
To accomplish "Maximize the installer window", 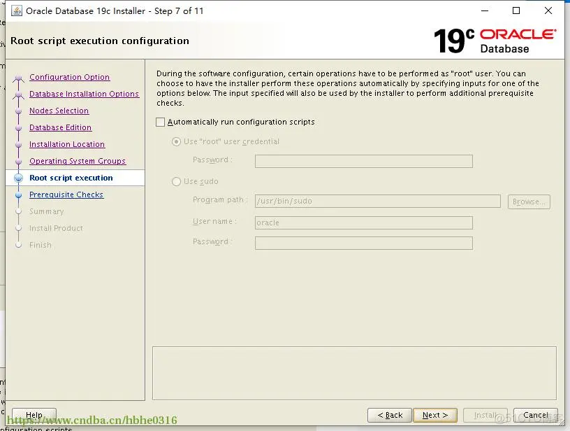I will pos(516,10).
